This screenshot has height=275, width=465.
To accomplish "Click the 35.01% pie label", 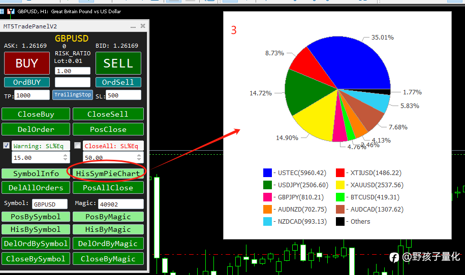I will coord(383,38).
